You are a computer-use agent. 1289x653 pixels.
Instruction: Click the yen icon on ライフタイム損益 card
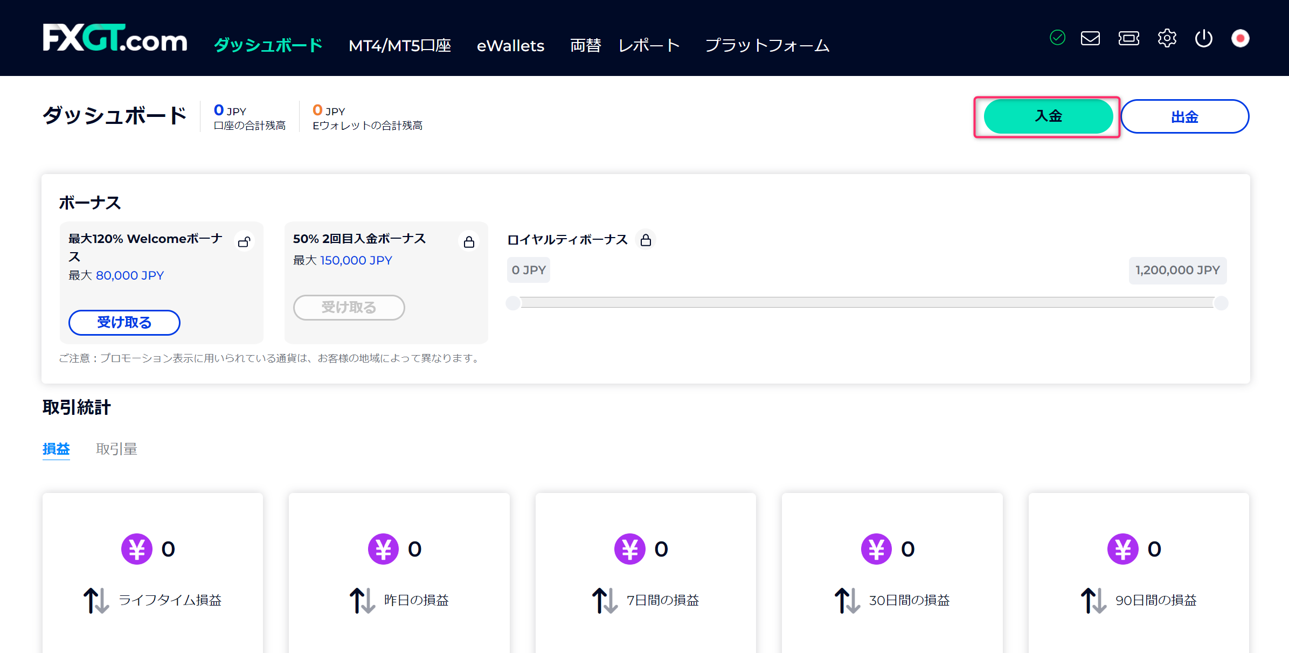pyautogui.click(x=137, y=548)
